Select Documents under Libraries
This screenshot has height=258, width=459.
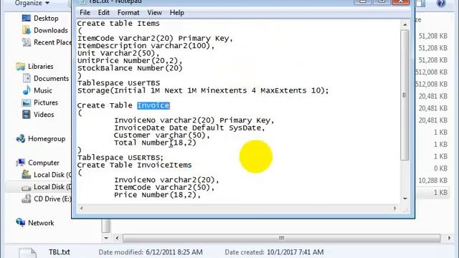pyautogui.click(x=51, y=78)
